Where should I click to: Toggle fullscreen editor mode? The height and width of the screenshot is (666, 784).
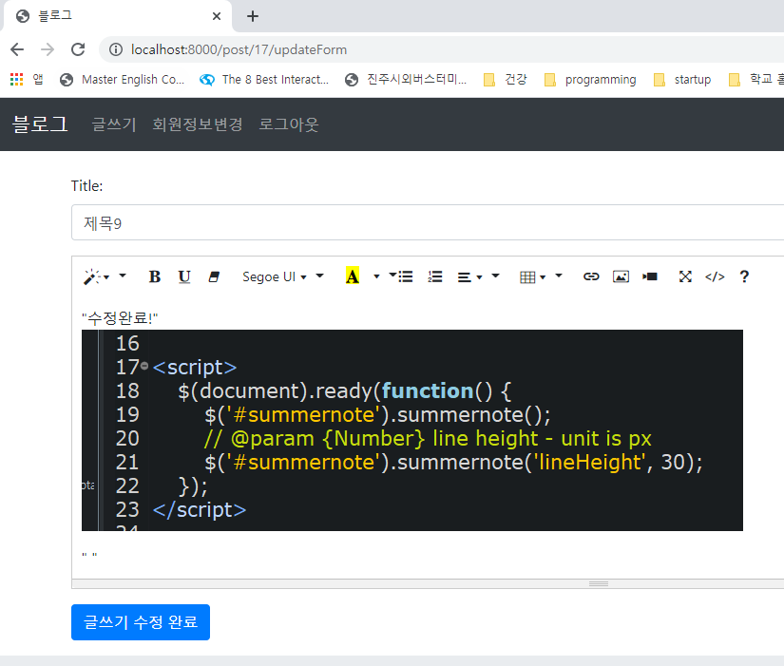click(685, 276)
